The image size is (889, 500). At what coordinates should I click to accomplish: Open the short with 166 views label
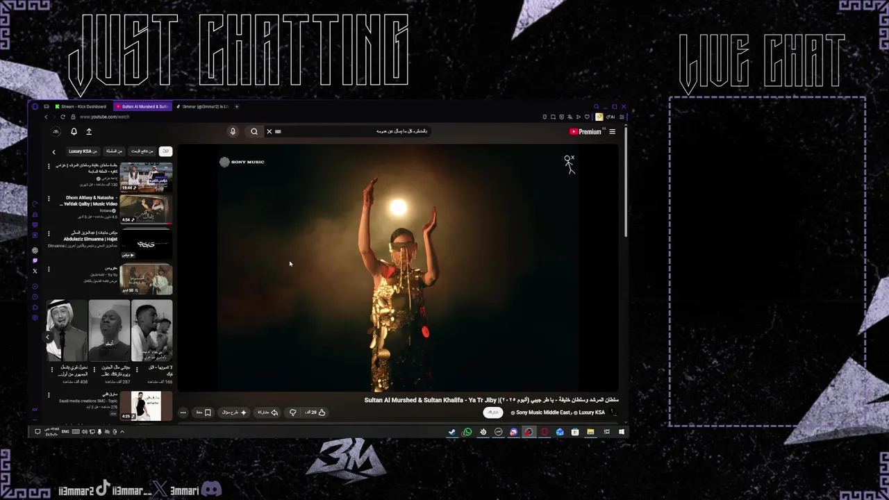coord(152,331)
